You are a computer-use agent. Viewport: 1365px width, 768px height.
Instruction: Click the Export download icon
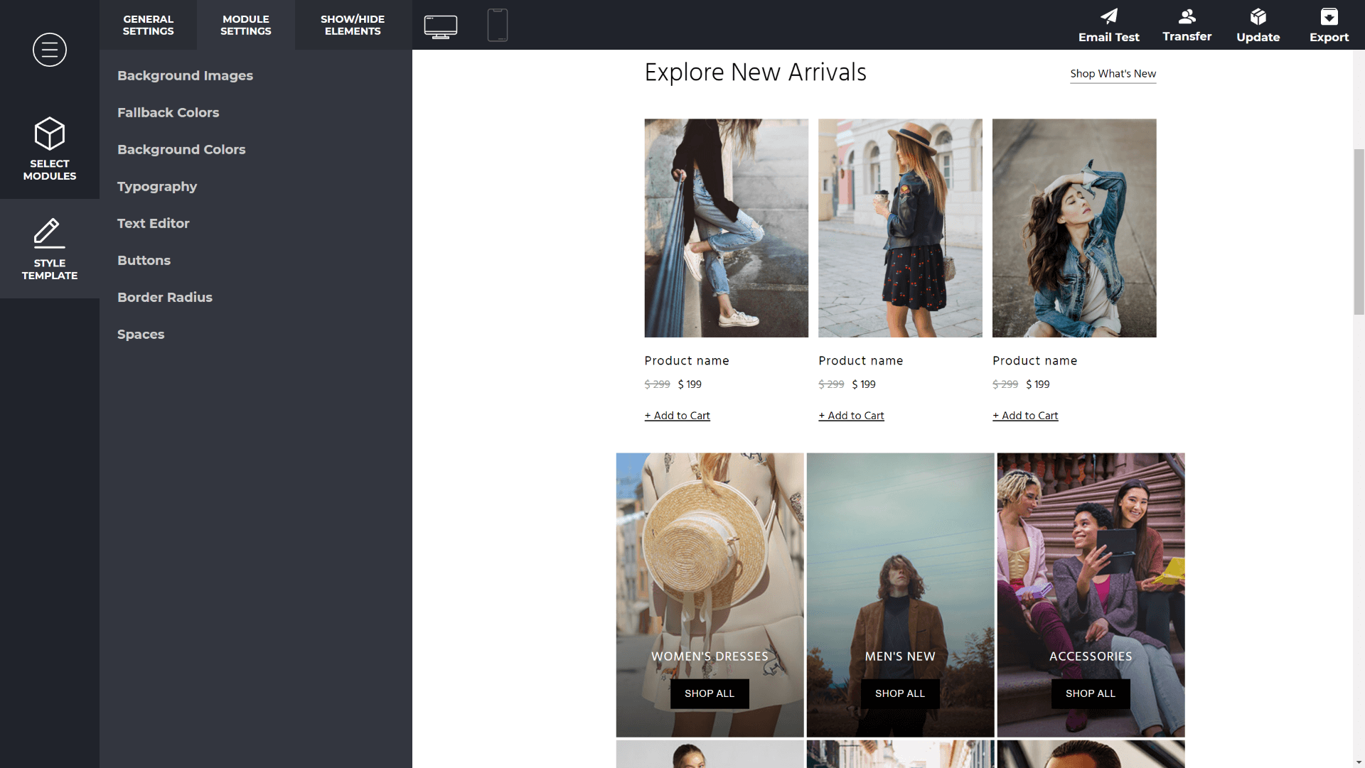coord(1329,16)
